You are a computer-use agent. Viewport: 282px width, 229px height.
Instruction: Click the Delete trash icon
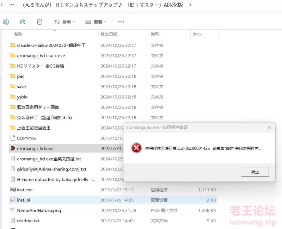(x=39, y=22)
